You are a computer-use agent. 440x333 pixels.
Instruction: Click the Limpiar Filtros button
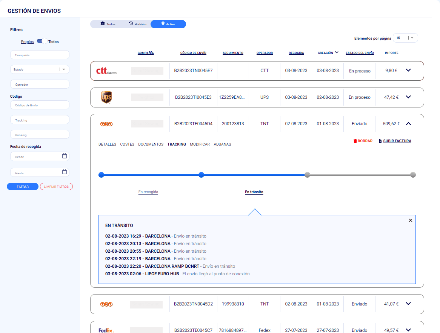tap(56, 187)
